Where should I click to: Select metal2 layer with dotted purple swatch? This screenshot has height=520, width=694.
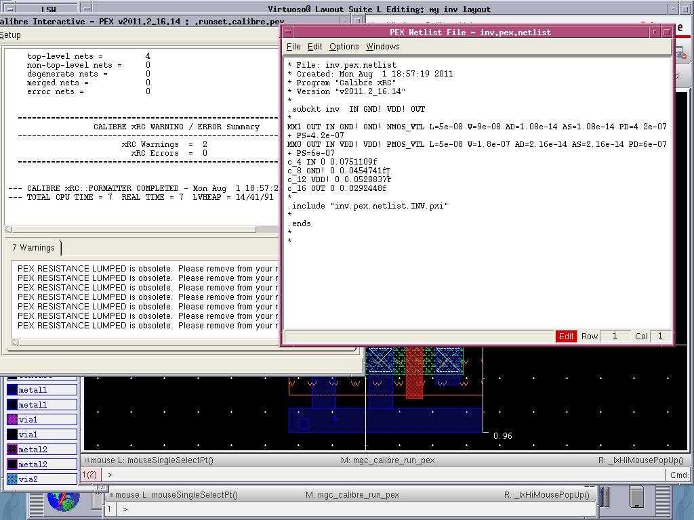42,450
